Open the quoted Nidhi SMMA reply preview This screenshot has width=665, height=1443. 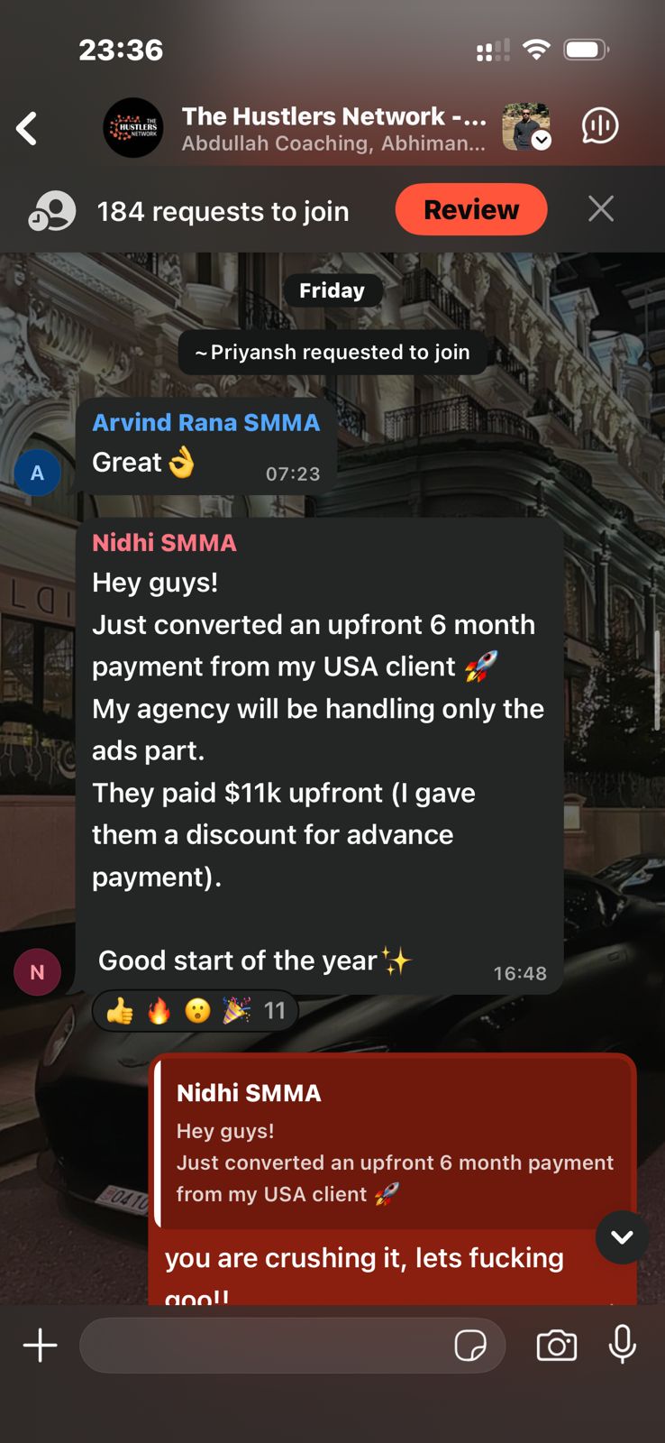click(x=393, y=1144)
